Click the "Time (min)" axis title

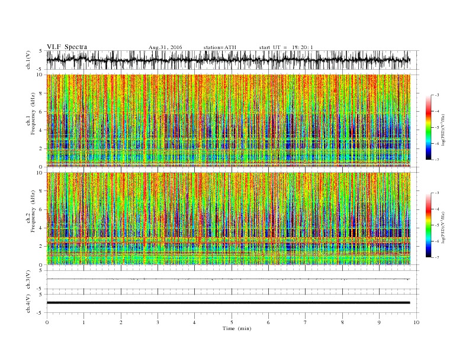pyautogui.click(x=237, y=328)
